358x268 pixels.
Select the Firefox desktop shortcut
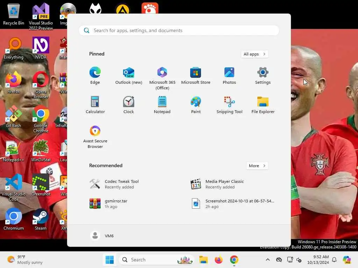14,82
